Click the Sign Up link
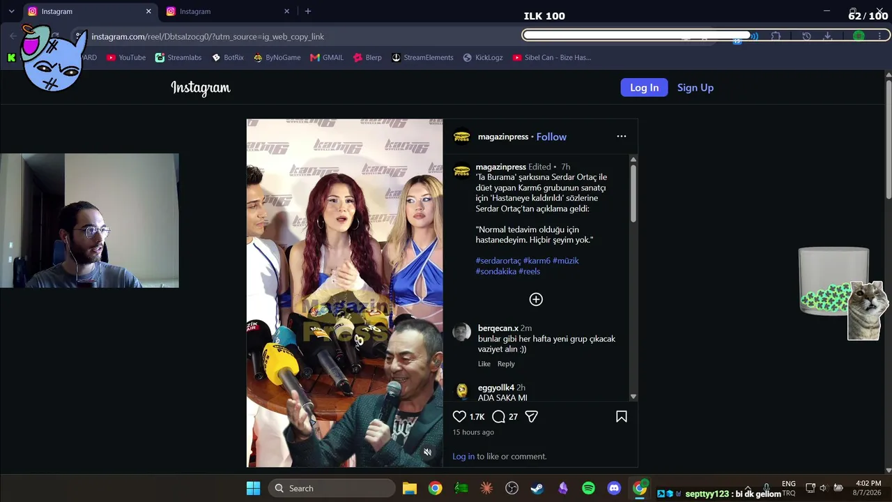 (695, 87)
